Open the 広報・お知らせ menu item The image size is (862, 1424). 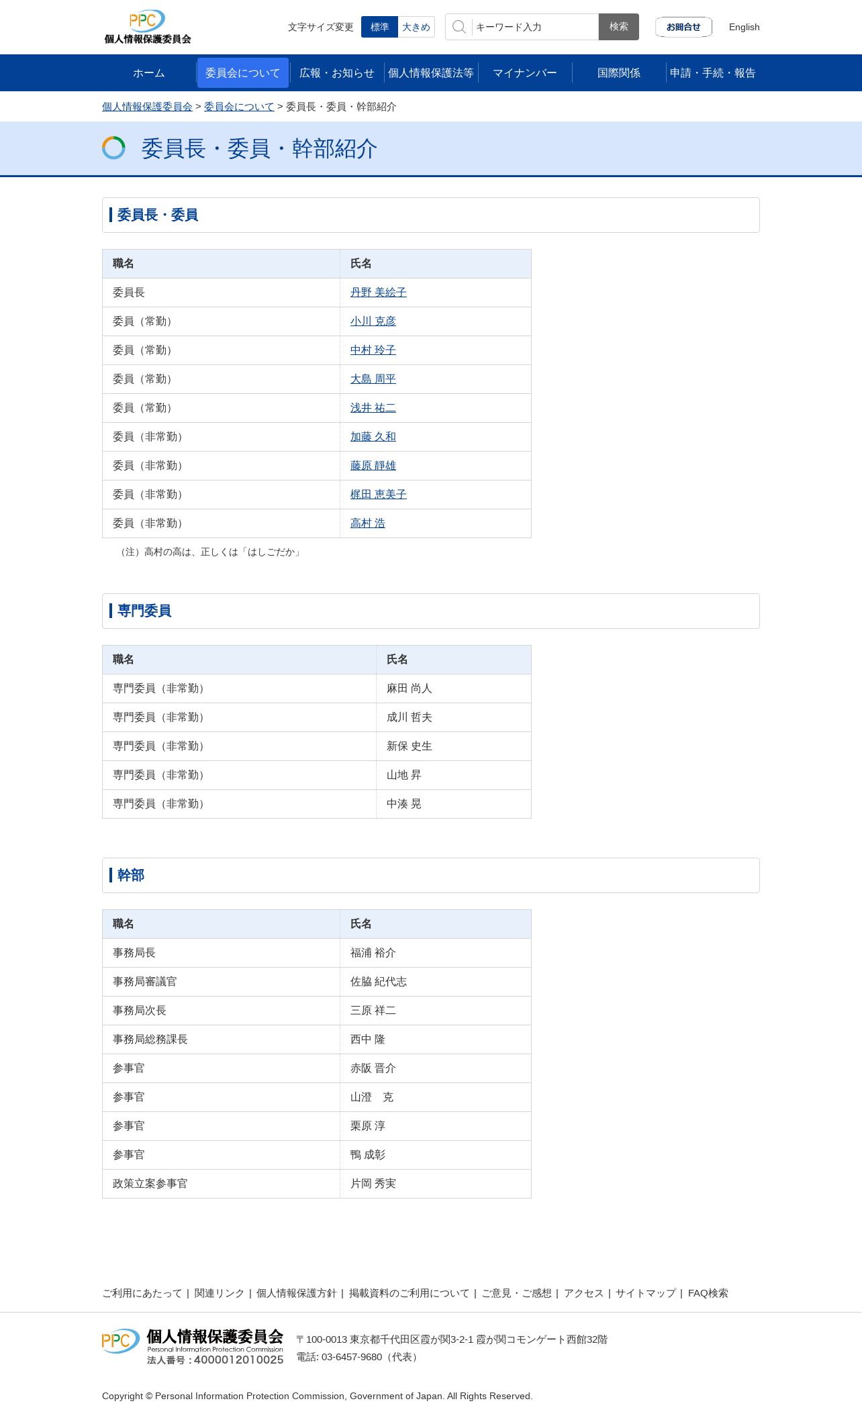(x=337, y=72)
